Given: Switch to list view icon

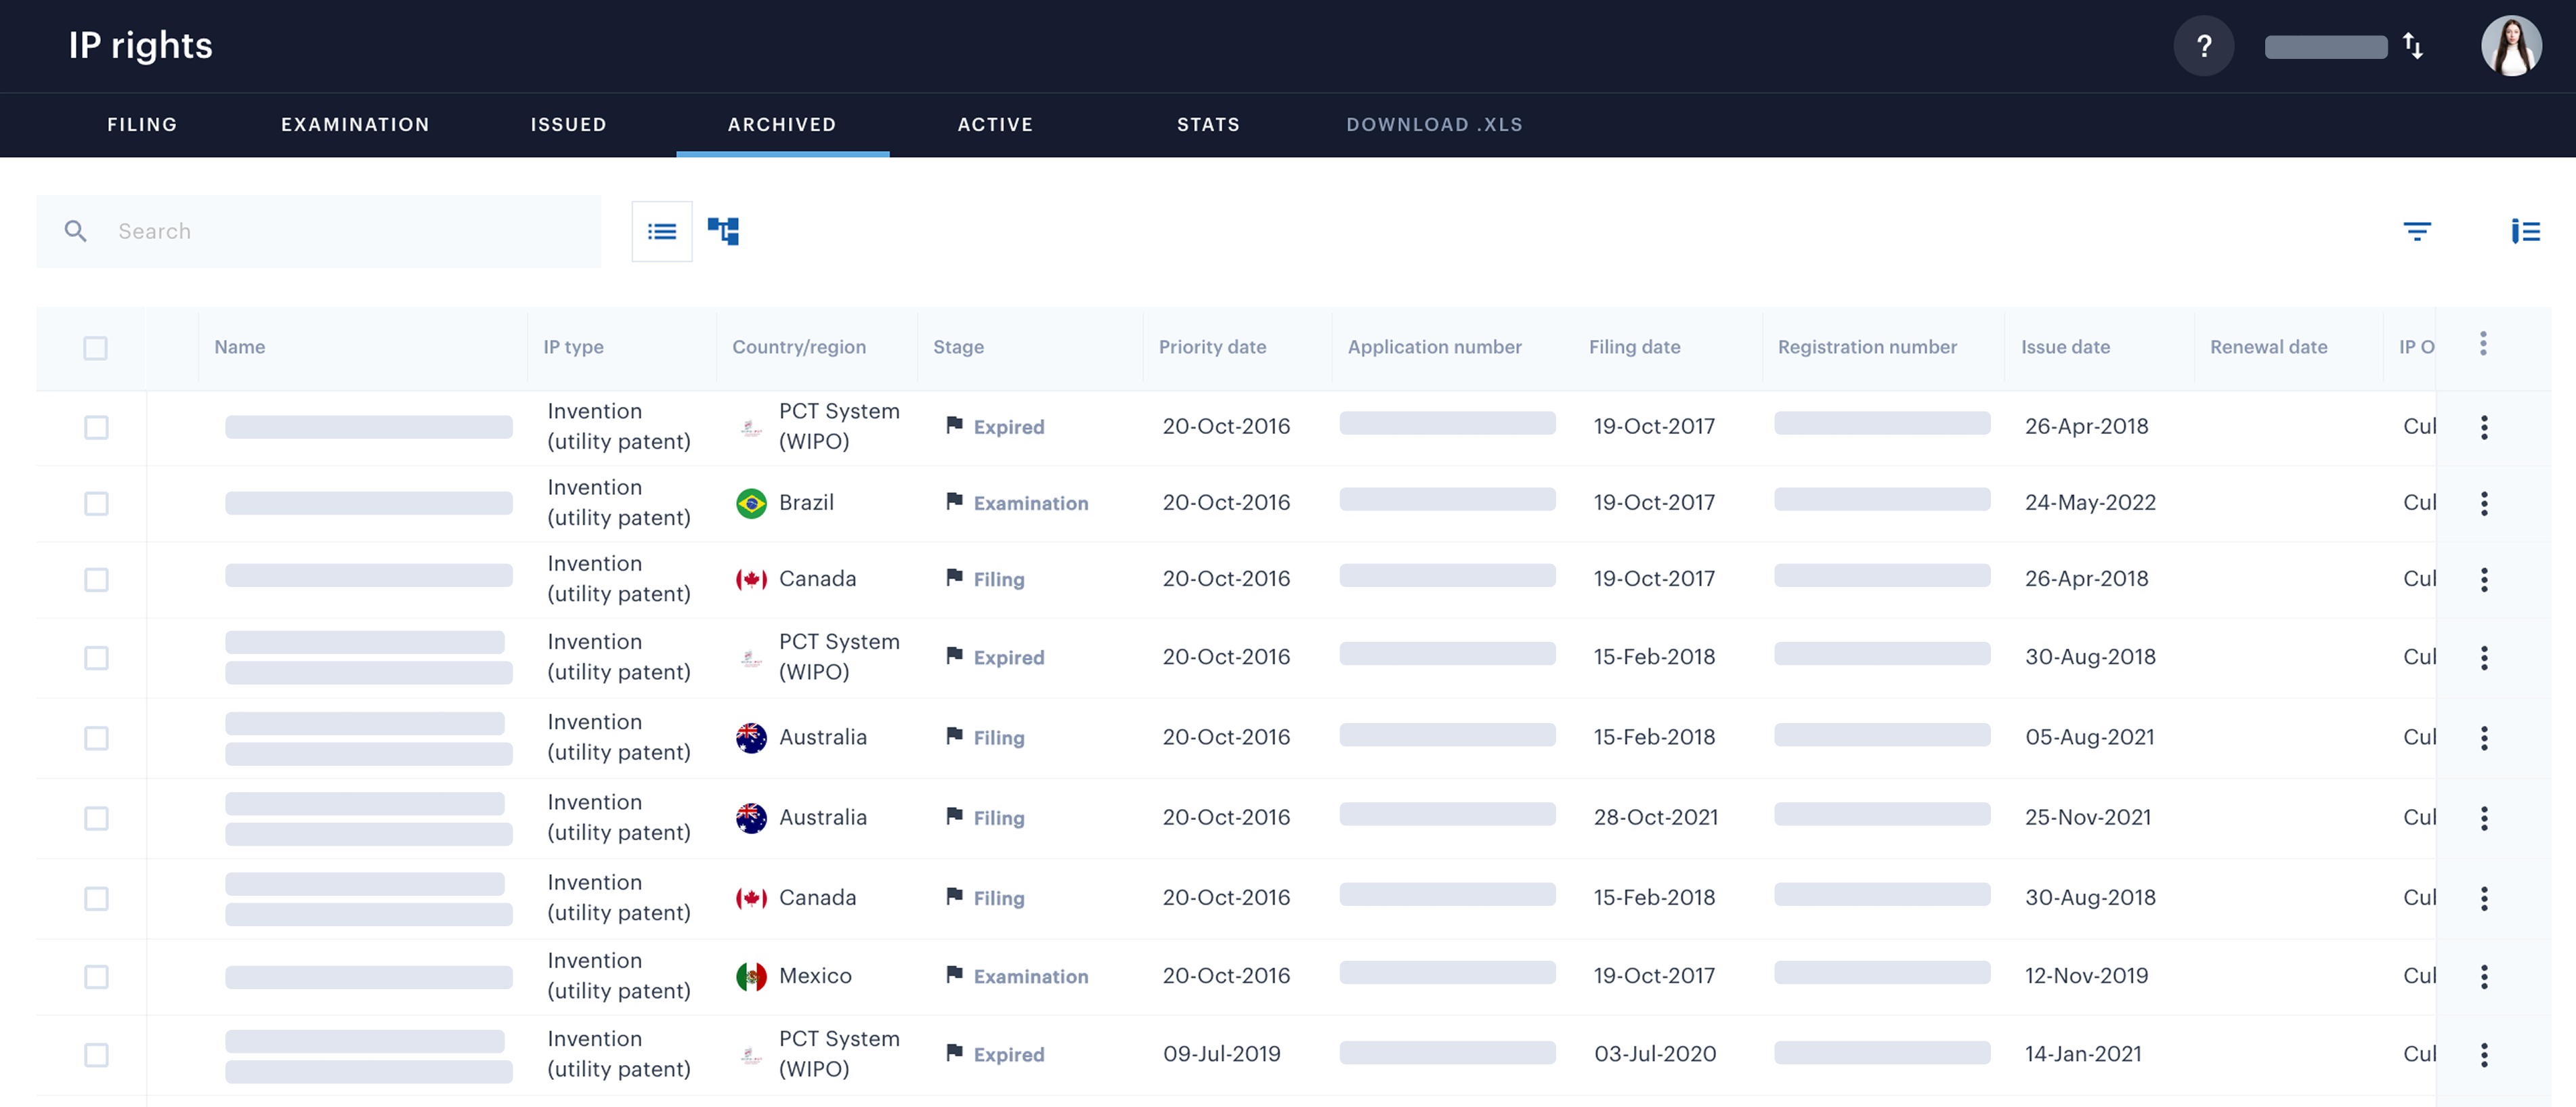Looking at the screenshot, I should point(661,232).
